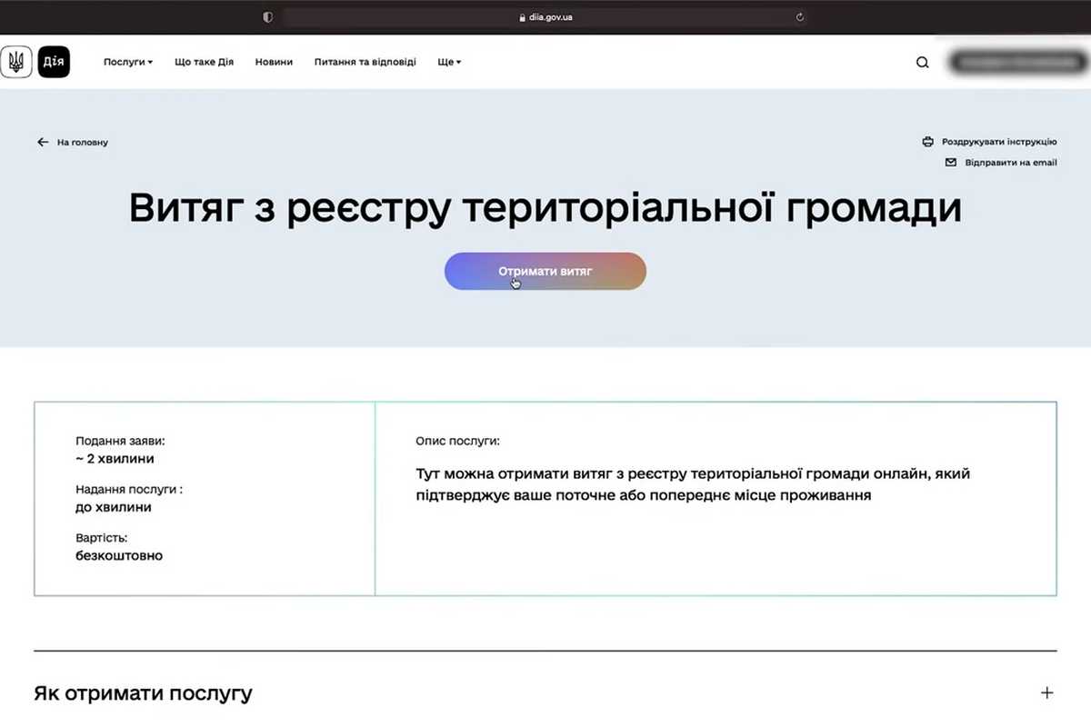Follow the На головну link
Viewport: 1091px width, 727px height.
click(83, 142)
